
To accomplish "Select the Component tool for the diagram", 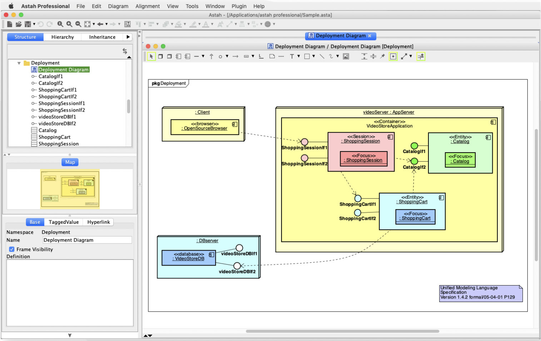I will pos(178,56).
